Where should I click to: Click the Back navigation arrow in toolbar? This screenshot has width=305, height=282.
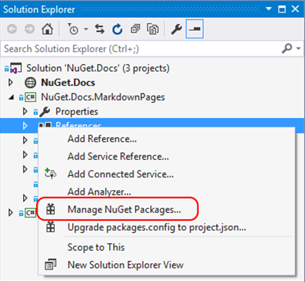click(12, 29)
